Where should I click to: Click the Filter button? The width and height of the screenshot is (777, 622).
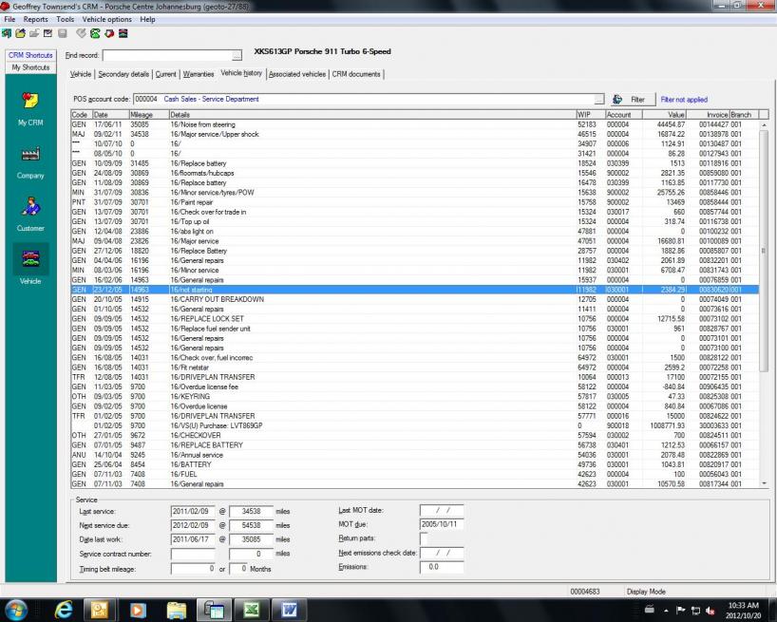tap(630, 99)
